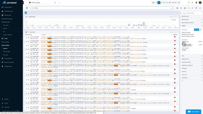This screenshot has width=203, height=114.
Task: Select Explore under strato-syslog
Action: point(5,48)
